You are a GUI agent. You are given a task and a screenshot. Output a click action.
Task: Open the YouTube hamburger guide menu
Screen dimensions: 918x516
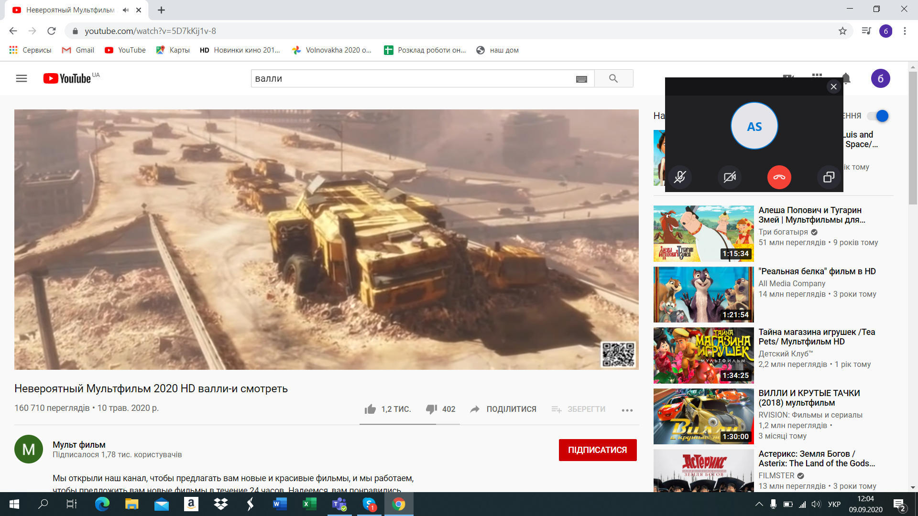click(x=22, y=78)
